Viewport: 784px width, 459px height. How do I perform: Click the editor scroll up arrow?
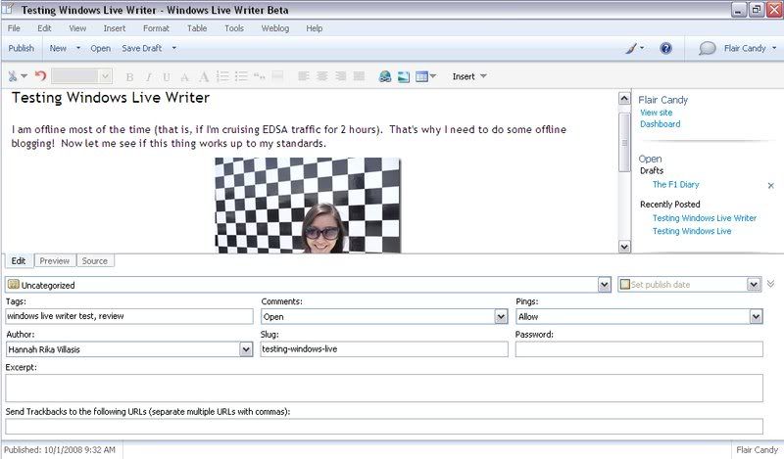[x=624, y=99]
